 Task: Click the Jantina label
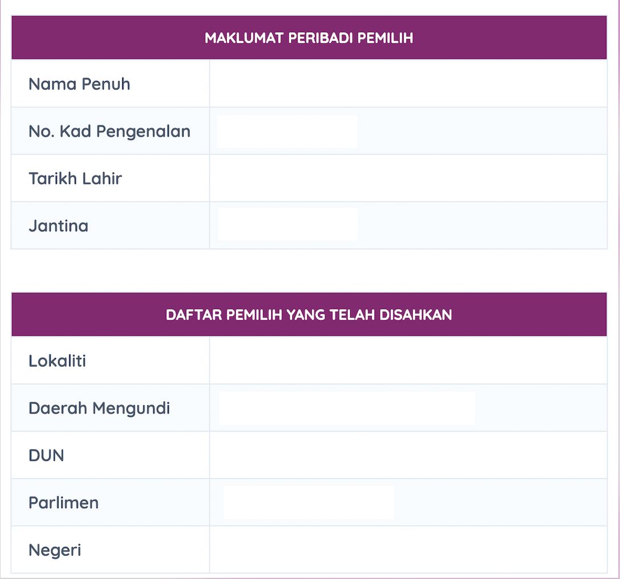(x=58, y=226)
